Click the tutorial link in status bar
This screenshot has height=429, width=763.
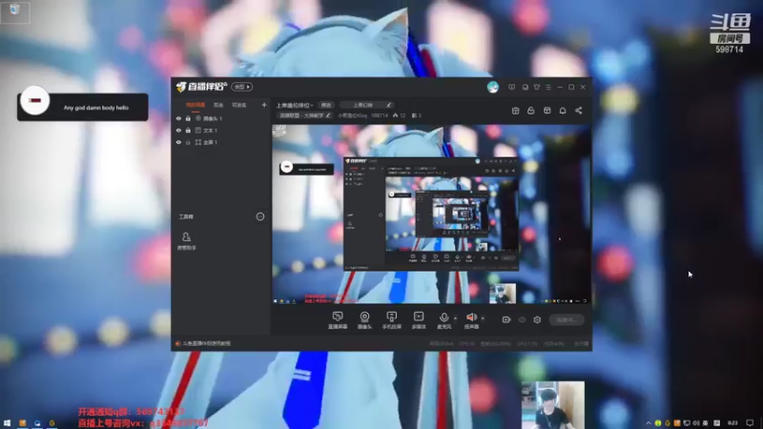pyautogui.click(x=206, y=343)
